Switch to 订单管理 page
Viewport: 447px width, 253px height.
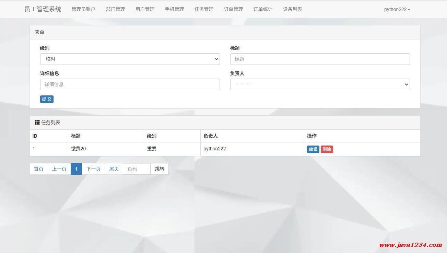point(233,9)
